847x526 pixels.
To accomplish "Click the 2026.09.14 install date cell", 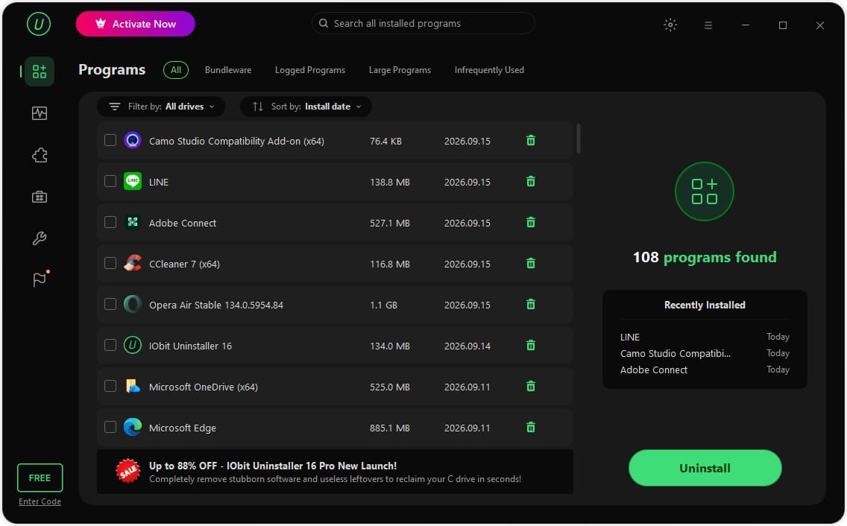I will click(x=467, y=346).
